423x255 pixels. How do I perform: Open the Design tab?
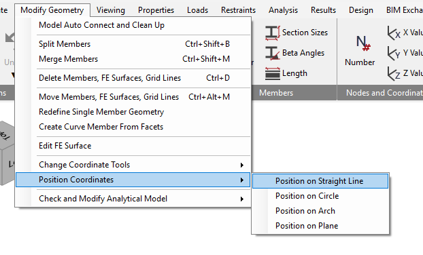click(361, 10)
